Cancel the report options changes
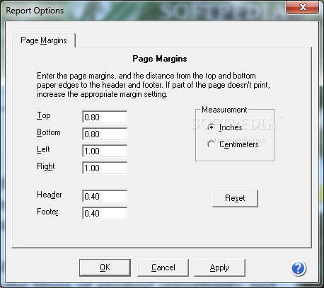 tap(163, 267)
